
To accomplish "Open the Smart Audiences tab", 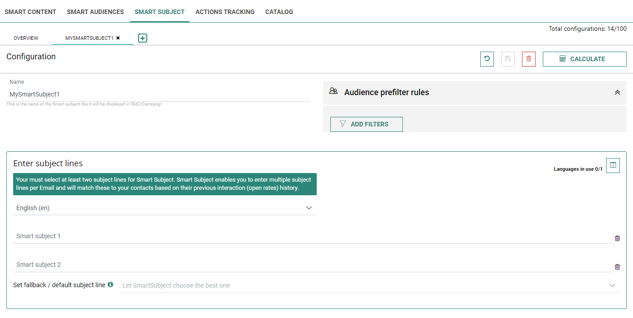I will tap(95, 12).
